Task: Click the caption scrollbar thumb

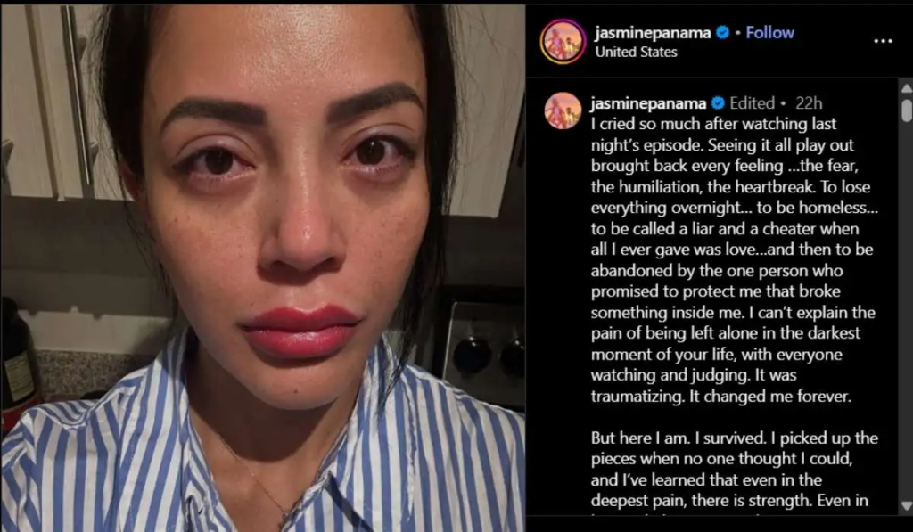Action: click(x=907, y=110)
